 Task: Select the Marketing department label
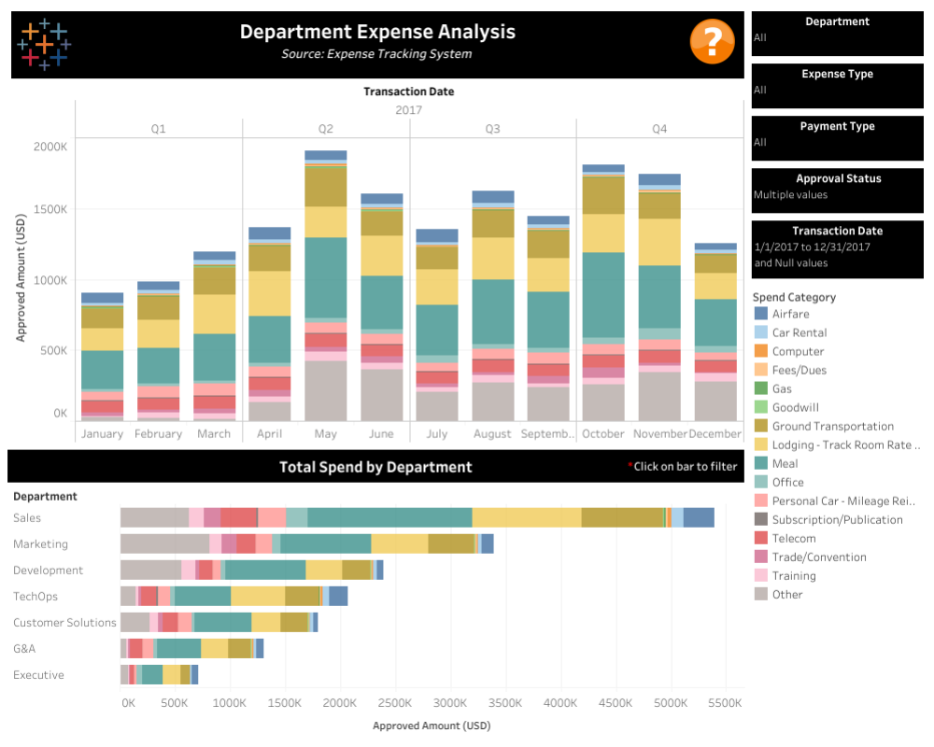[x=40, y=544]
